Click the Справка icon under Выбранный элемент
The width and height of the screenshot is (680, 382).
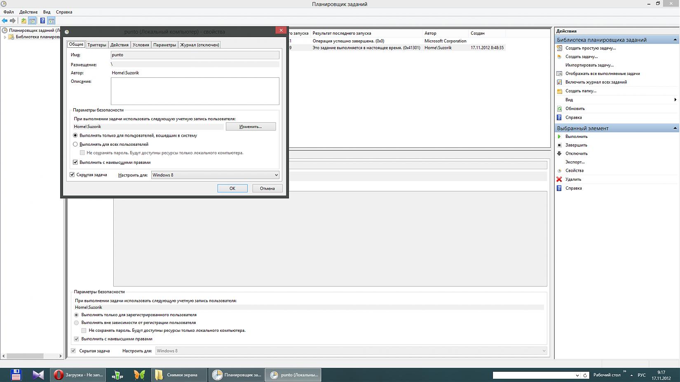(x=559, y=188)
